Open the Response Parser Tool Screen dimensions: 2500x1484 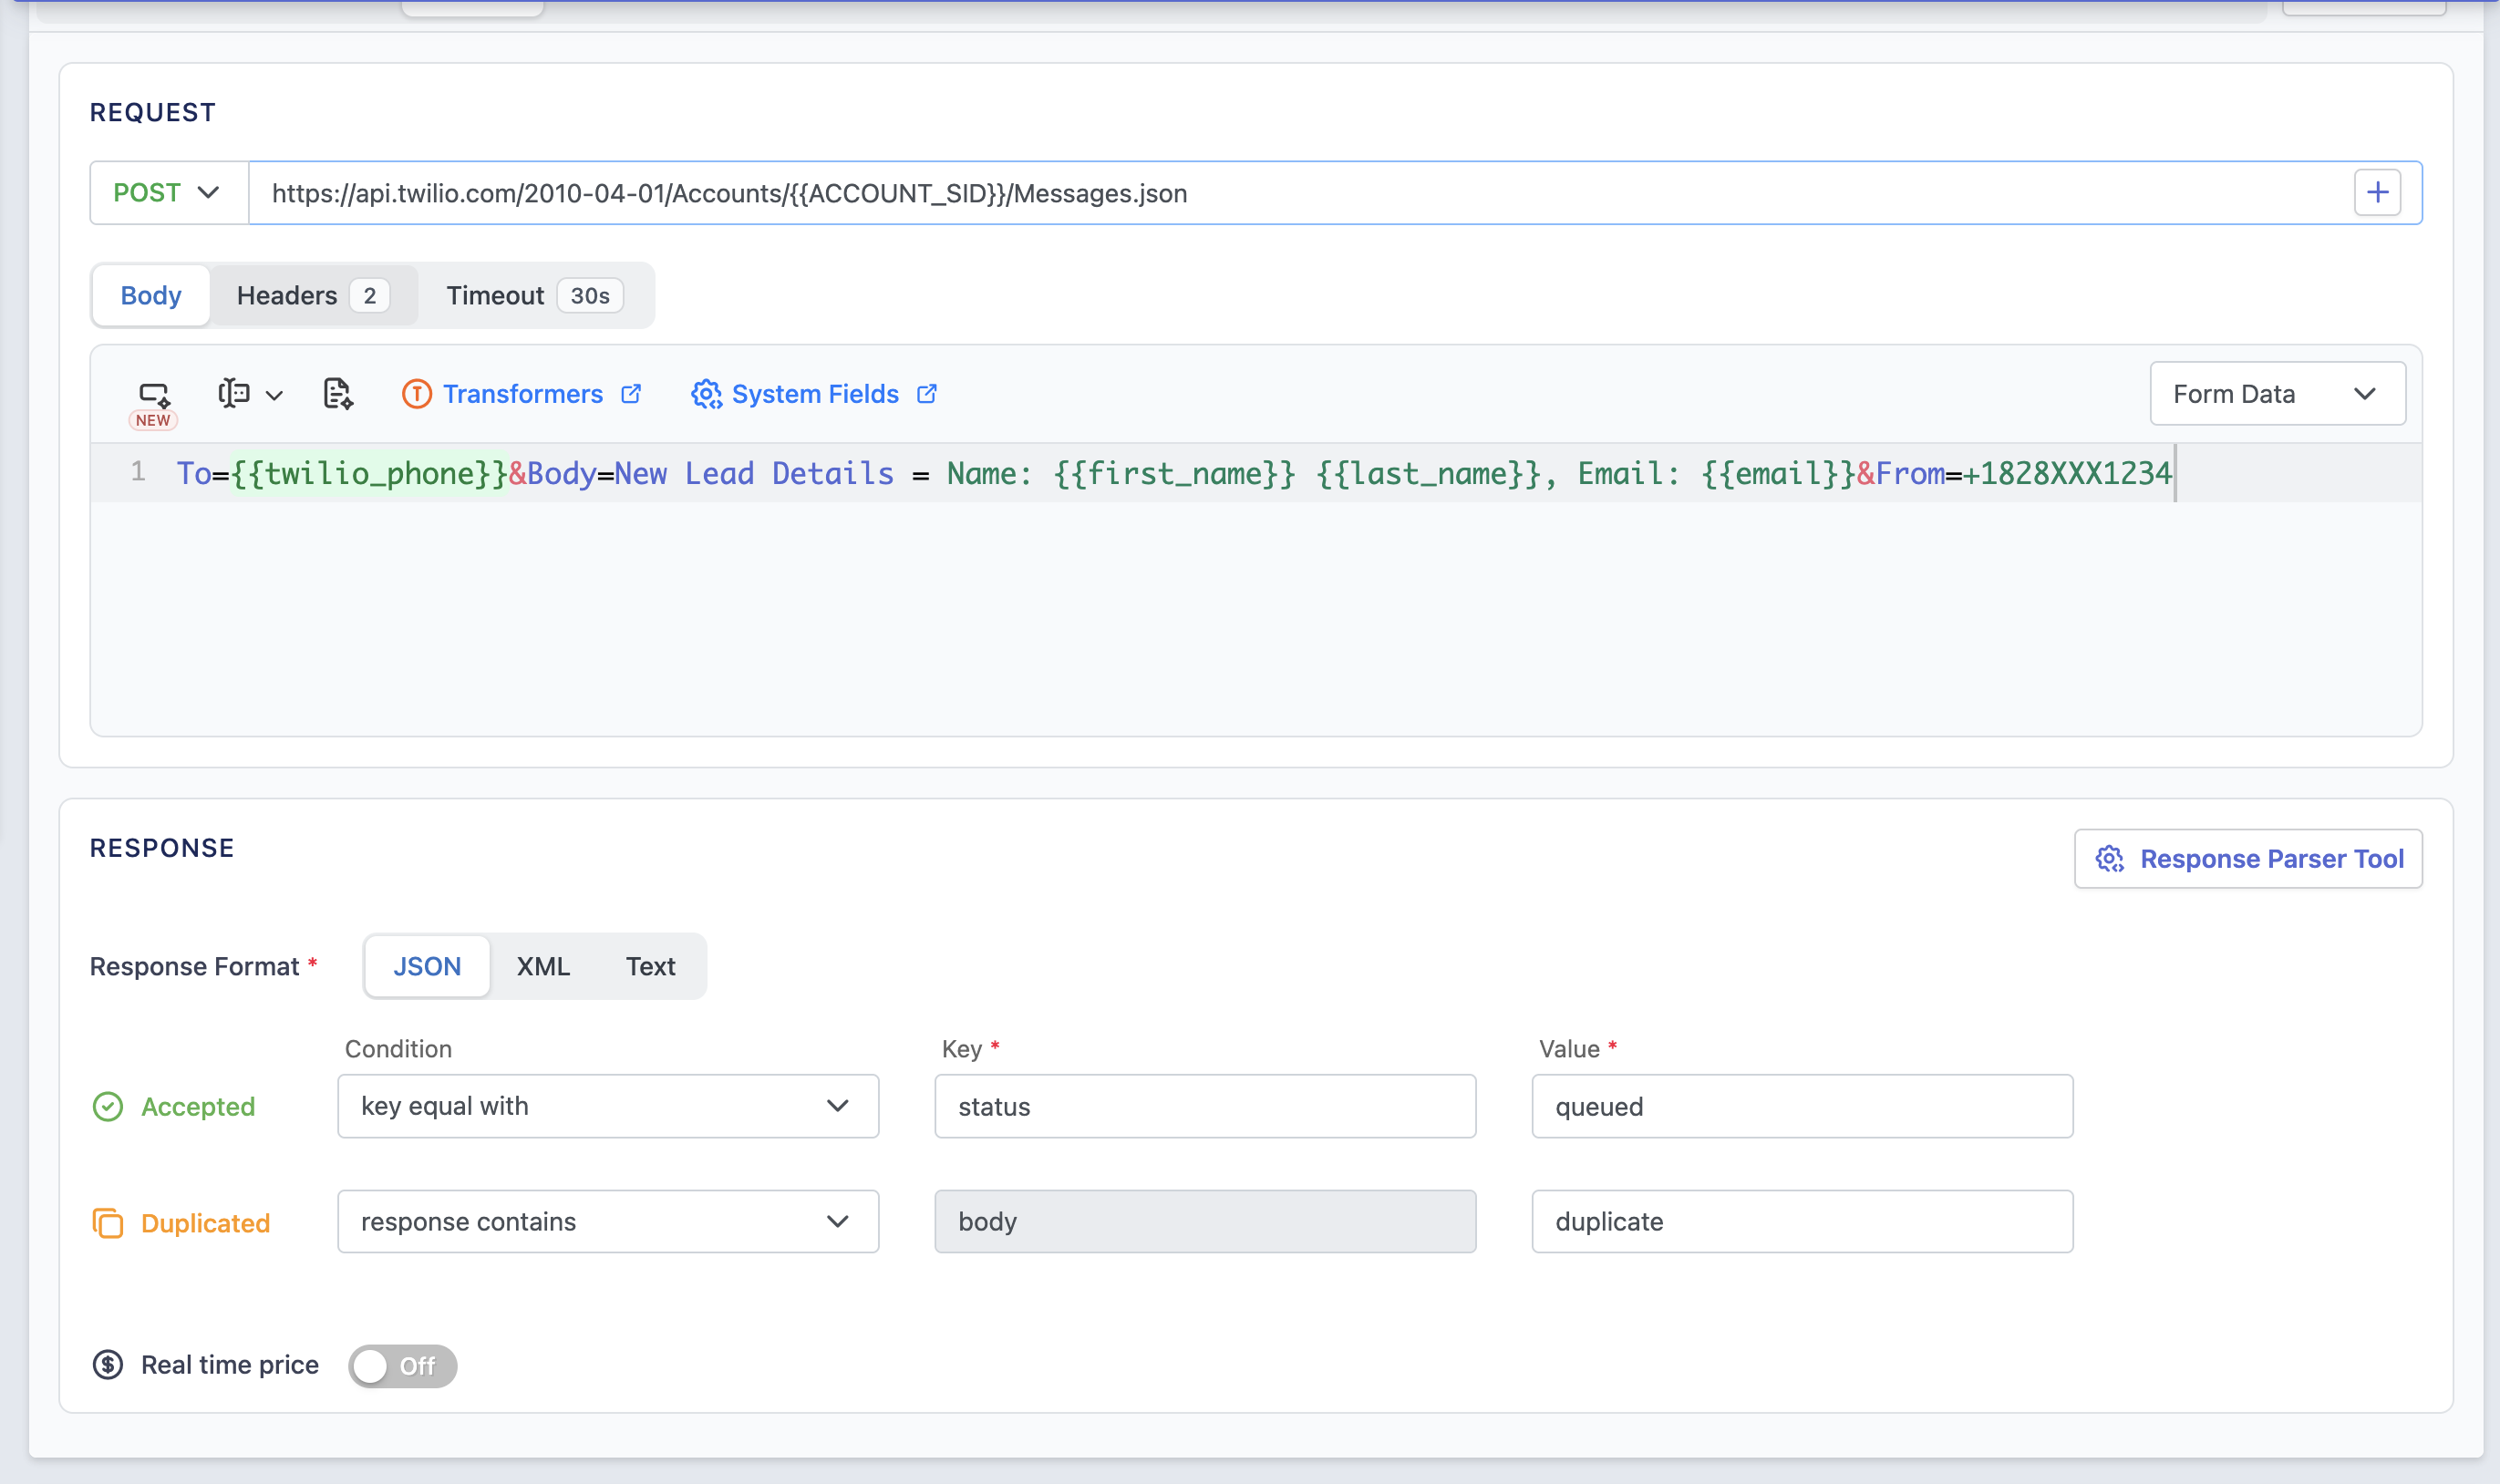pyautogui.click(x=2248, y=859)
